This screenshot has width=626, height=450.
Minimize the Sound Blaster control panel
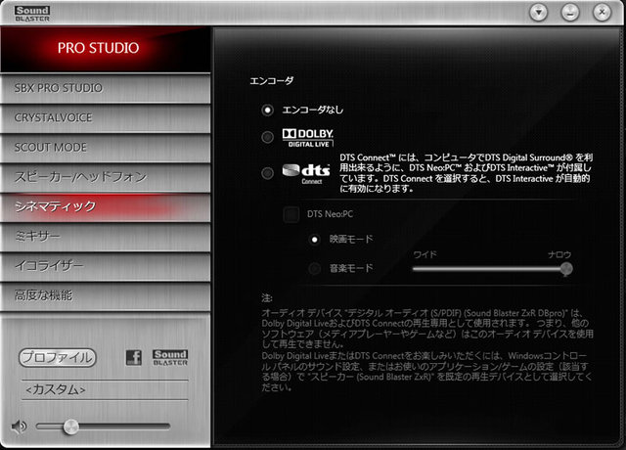coord(570,13)
